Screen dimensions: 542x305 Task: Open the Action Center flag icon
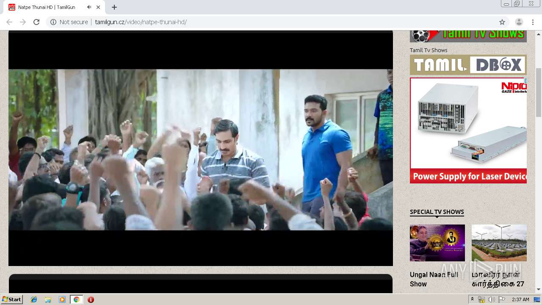(x=502, y=299)
